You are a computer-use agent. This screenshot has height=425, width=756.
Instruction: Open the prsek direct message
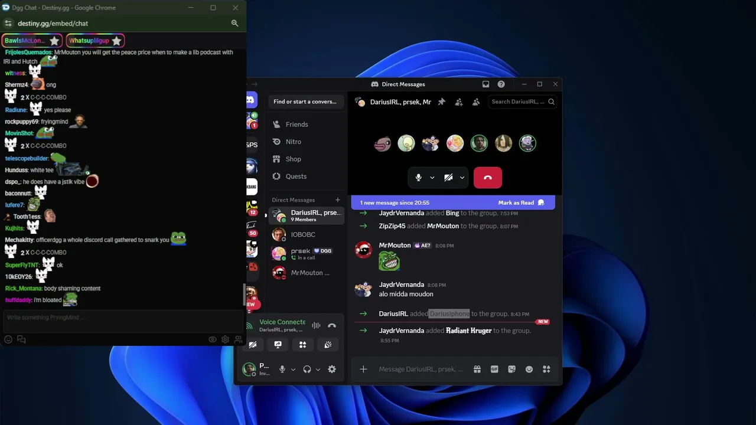pos(307,253)
